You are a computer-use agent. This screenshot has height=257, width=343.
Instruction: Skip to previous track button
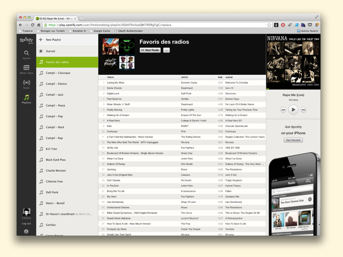point(283,110)
